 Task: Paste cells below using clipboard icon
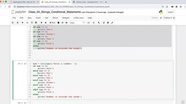pyautogui.click(x=36, y=23)
